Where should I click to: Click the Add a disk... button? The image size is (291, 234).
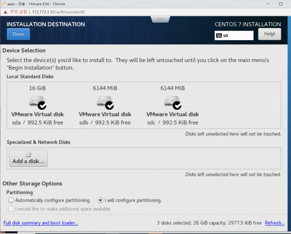(x=28, y=158)
